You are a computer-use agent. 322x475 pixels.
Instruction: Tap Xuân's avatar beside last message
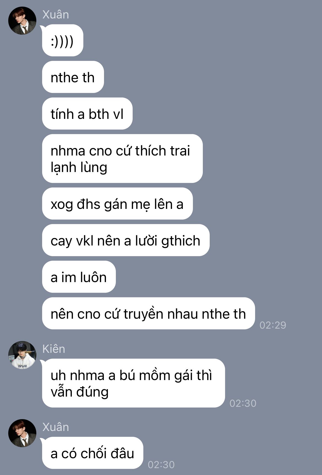pos(22,433)
